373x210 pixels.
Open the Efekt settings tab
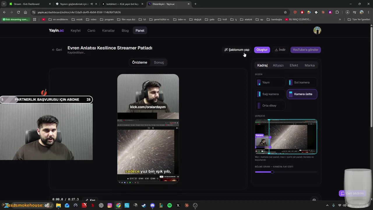(x=294, y=65)
